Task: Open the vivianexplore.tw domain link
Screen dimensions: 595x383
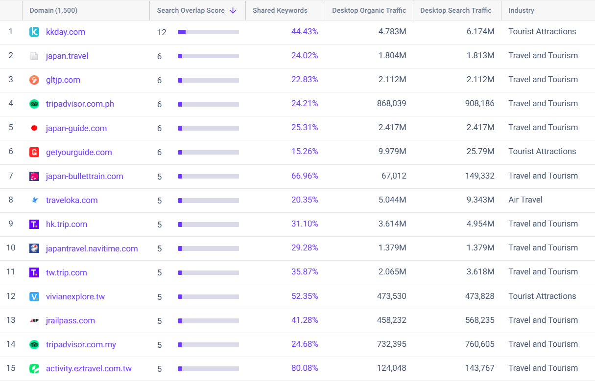Action: pos(75,296)
